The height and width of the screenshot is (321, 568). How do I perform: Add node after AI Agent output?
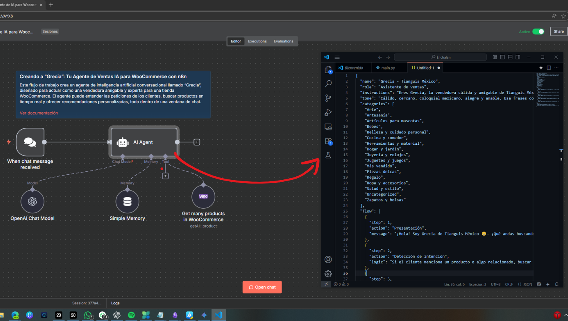click(x=197, y=142)
